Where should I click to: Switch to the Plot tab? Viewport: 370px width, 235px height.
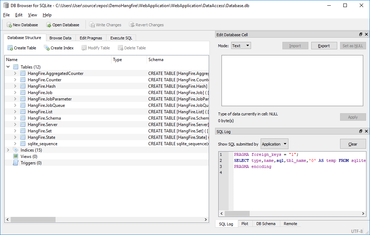click(245, 224)
